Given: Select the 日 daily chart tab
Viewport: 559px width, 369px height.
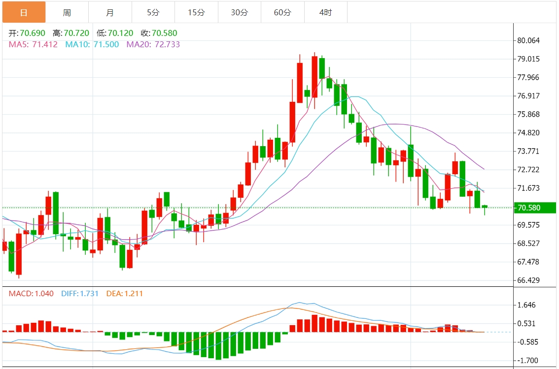Looking at the screenshot, I should coord(24,12).
